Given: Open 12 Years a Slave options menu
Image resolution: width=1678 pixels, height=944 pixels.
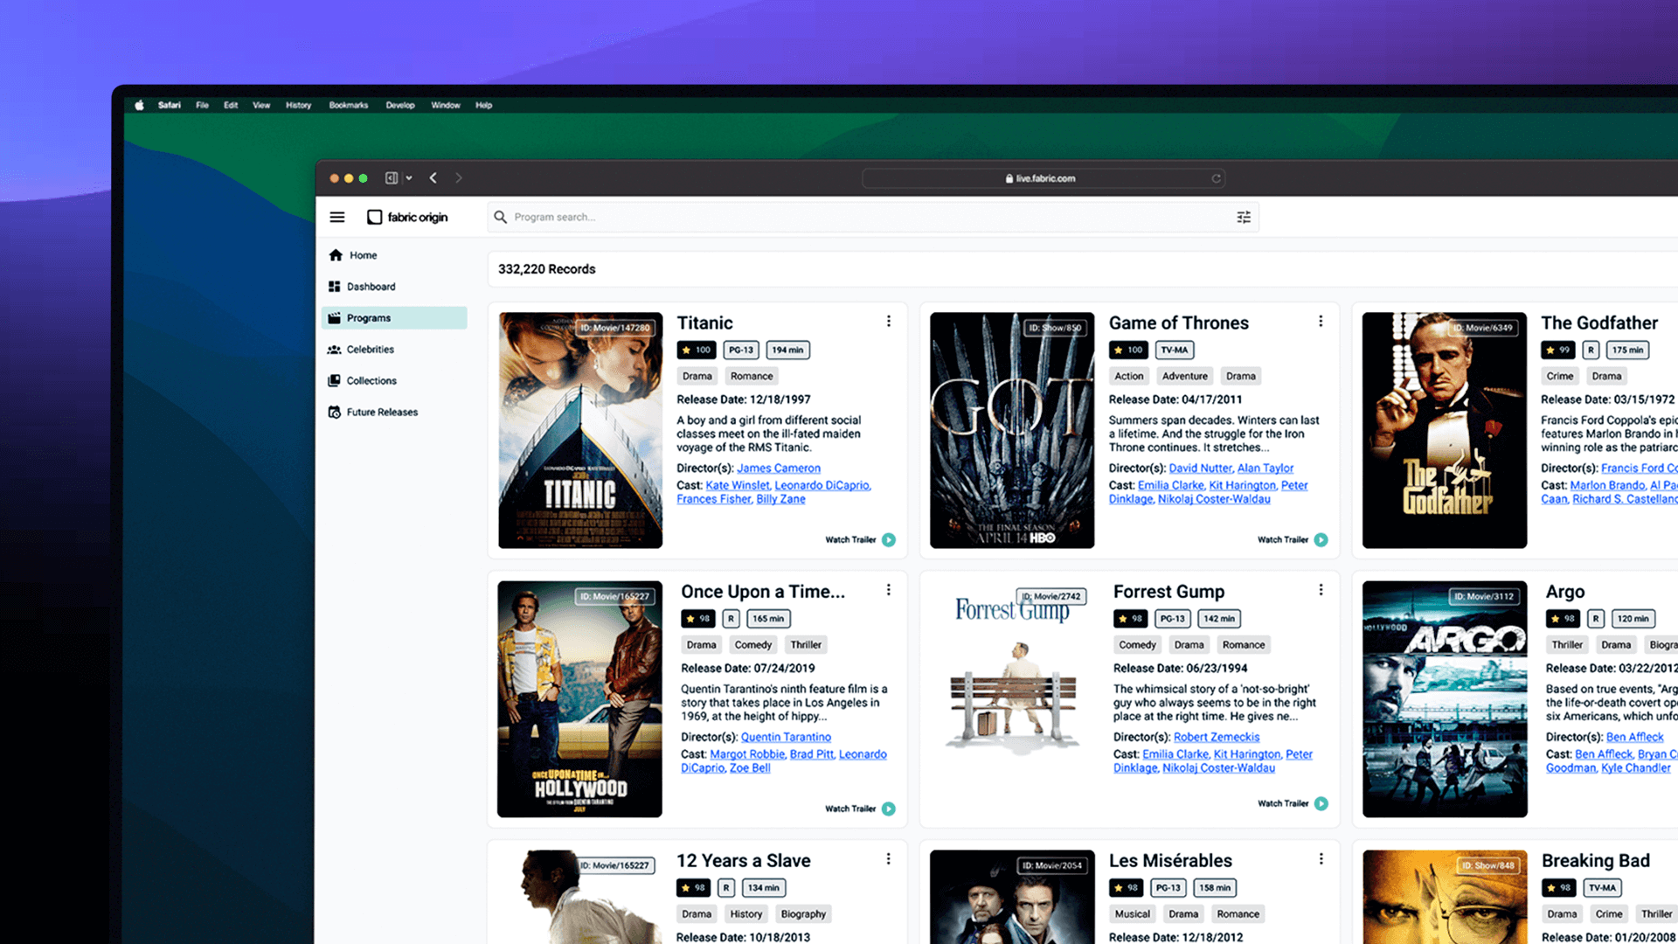Looking at the screenshot, I should [x=889, y=859].
